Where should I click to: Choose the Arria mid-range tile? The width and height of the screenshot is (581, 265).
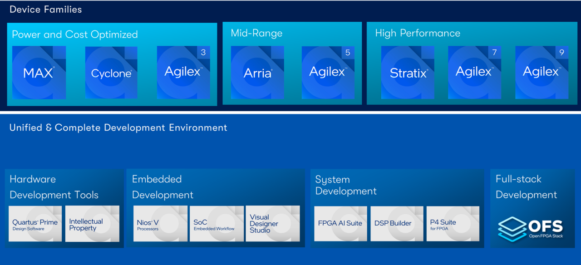[x=257, y=73]
